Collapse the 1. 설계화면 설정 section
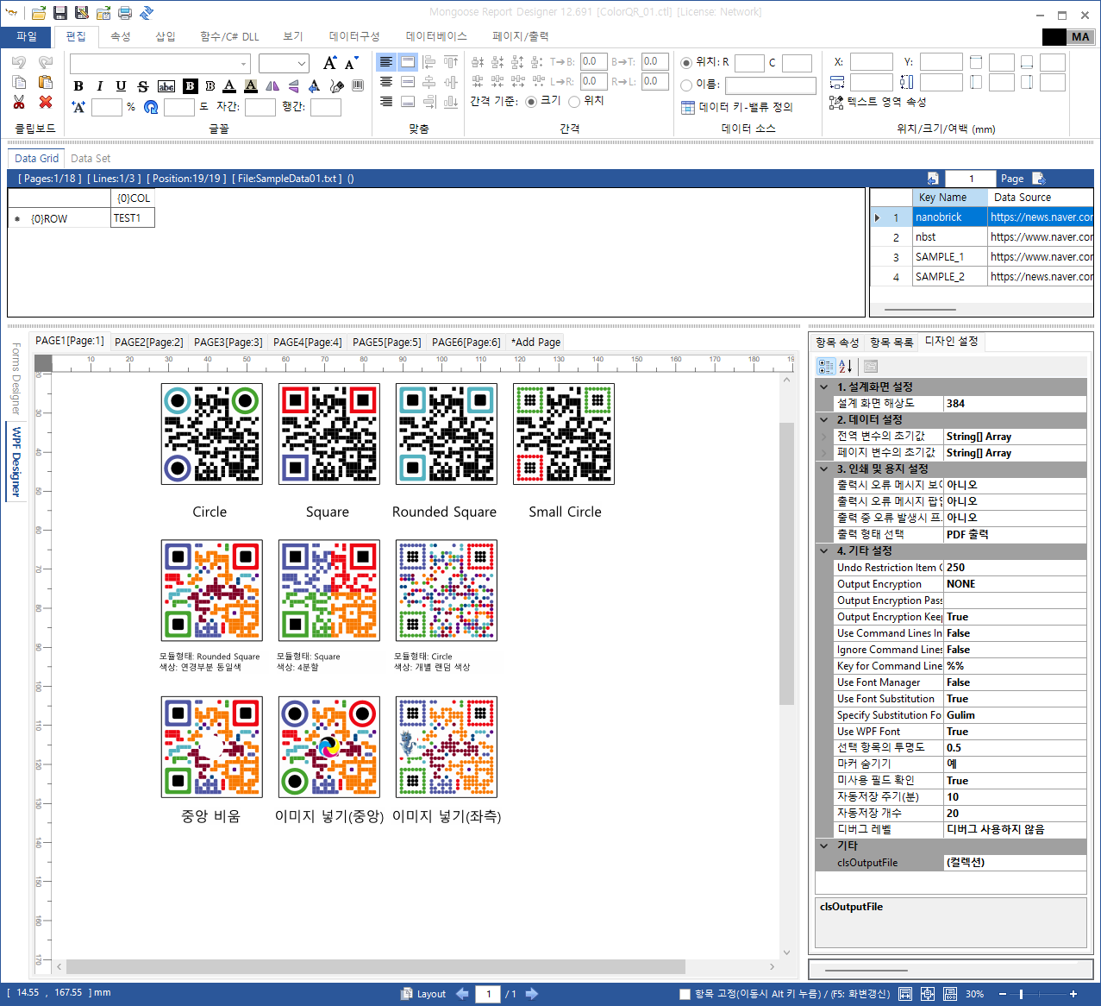Image resolution: width=1101 pixels, height=1006 pixels. point(824,387)
